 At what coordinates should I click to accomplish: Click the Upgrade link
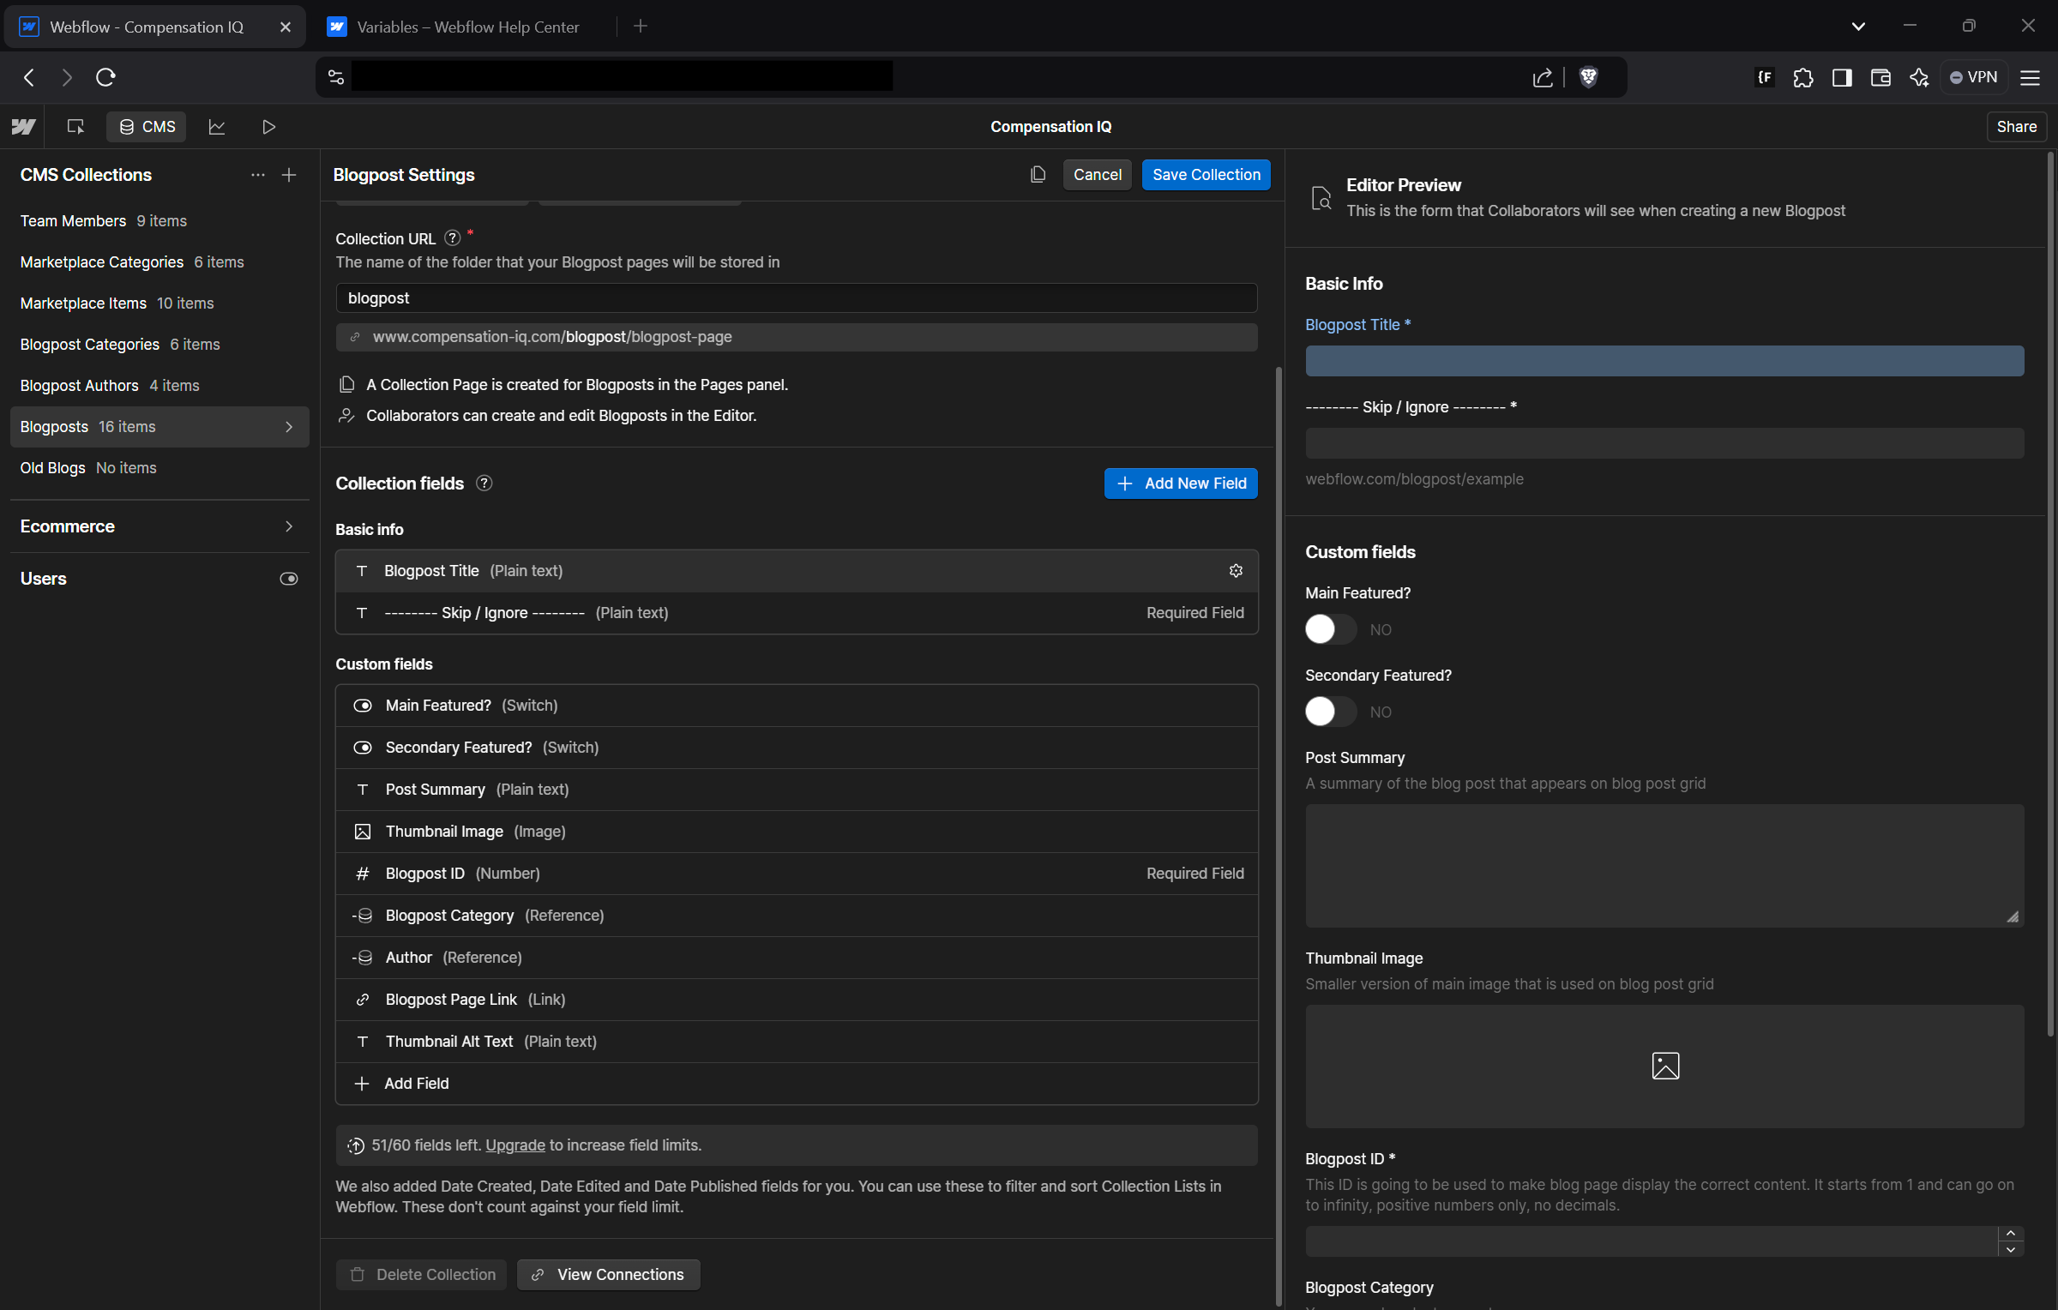[x=515, y=1145]
